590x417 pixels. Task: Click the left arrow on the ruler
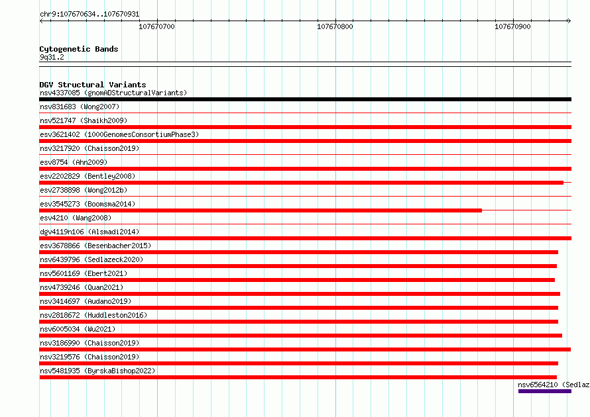pos(41,21)
